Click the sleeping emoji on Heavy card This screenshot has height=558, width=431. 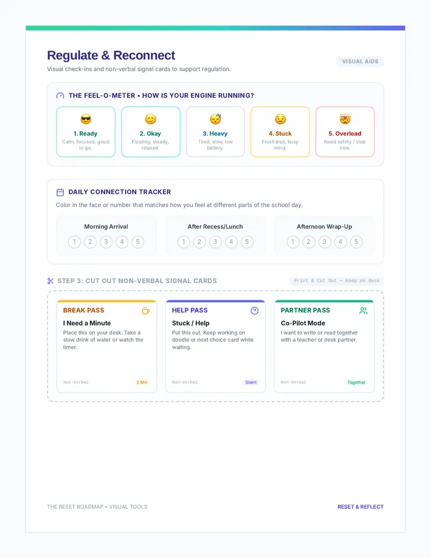(215, 119)
